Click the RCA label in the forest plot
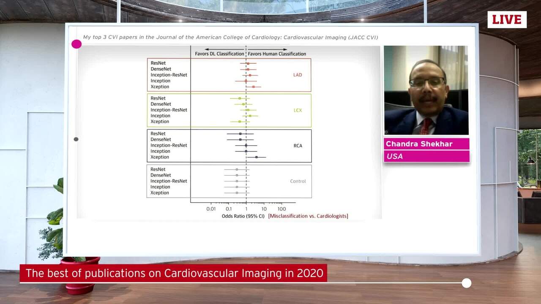This screenshot has width=541, height=304. [298, 146]
